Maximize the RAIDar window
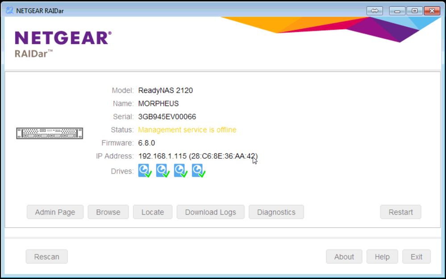 pos(415,11)
